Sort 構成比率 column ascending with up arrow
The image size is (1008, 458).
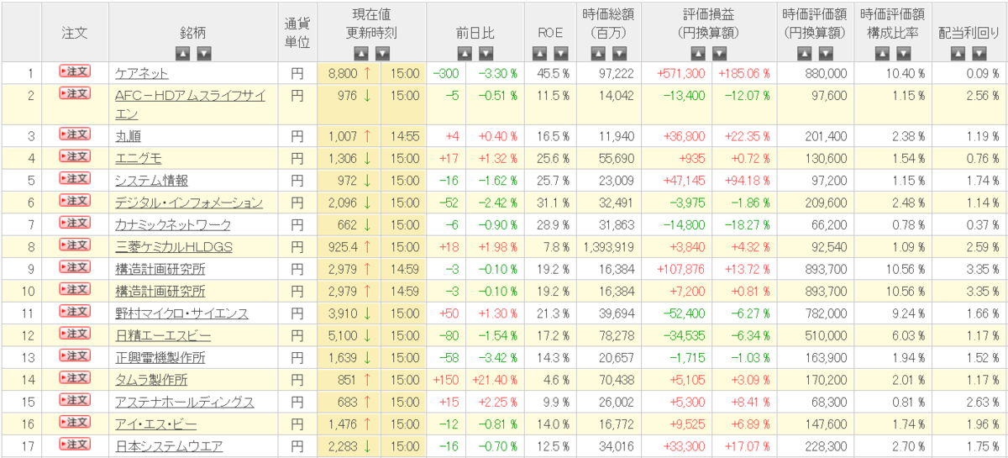[881, 54]
